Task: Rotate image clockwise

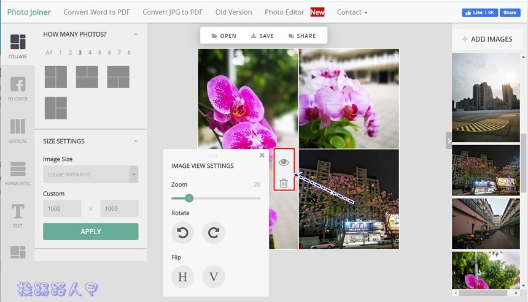Action: [214, 232]
